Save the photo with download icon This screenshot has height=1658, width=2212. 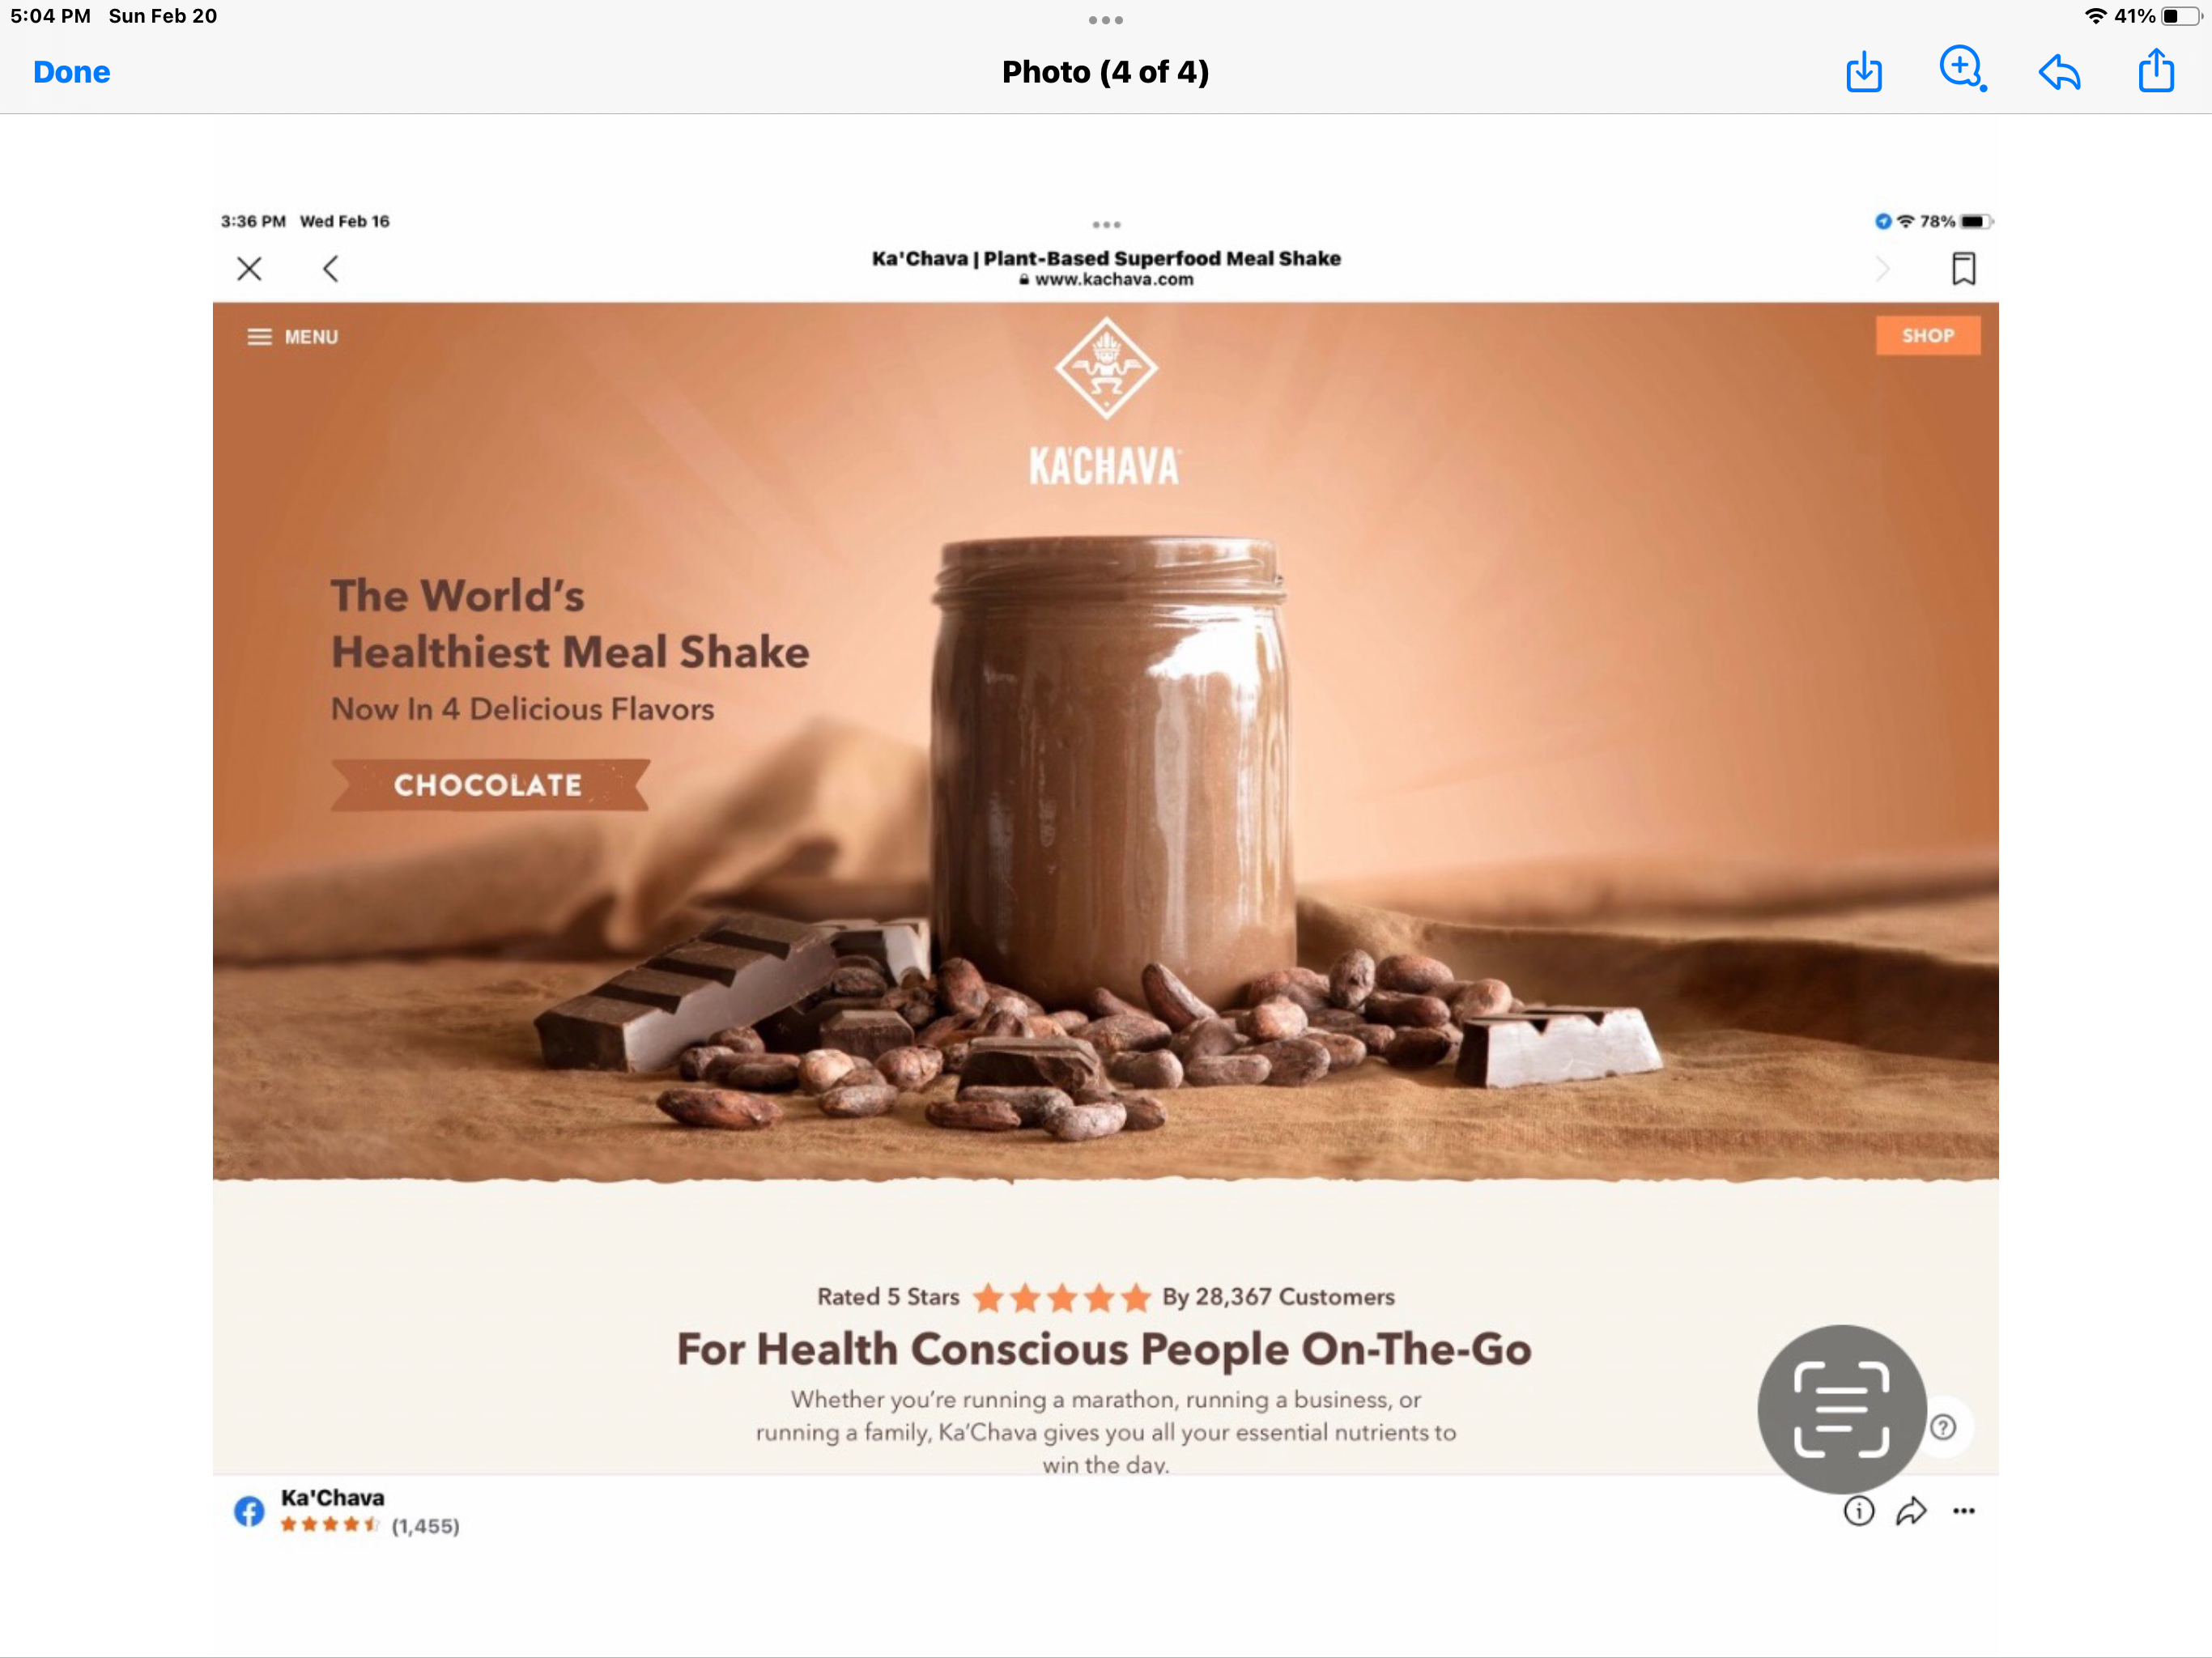(1864, 72)
